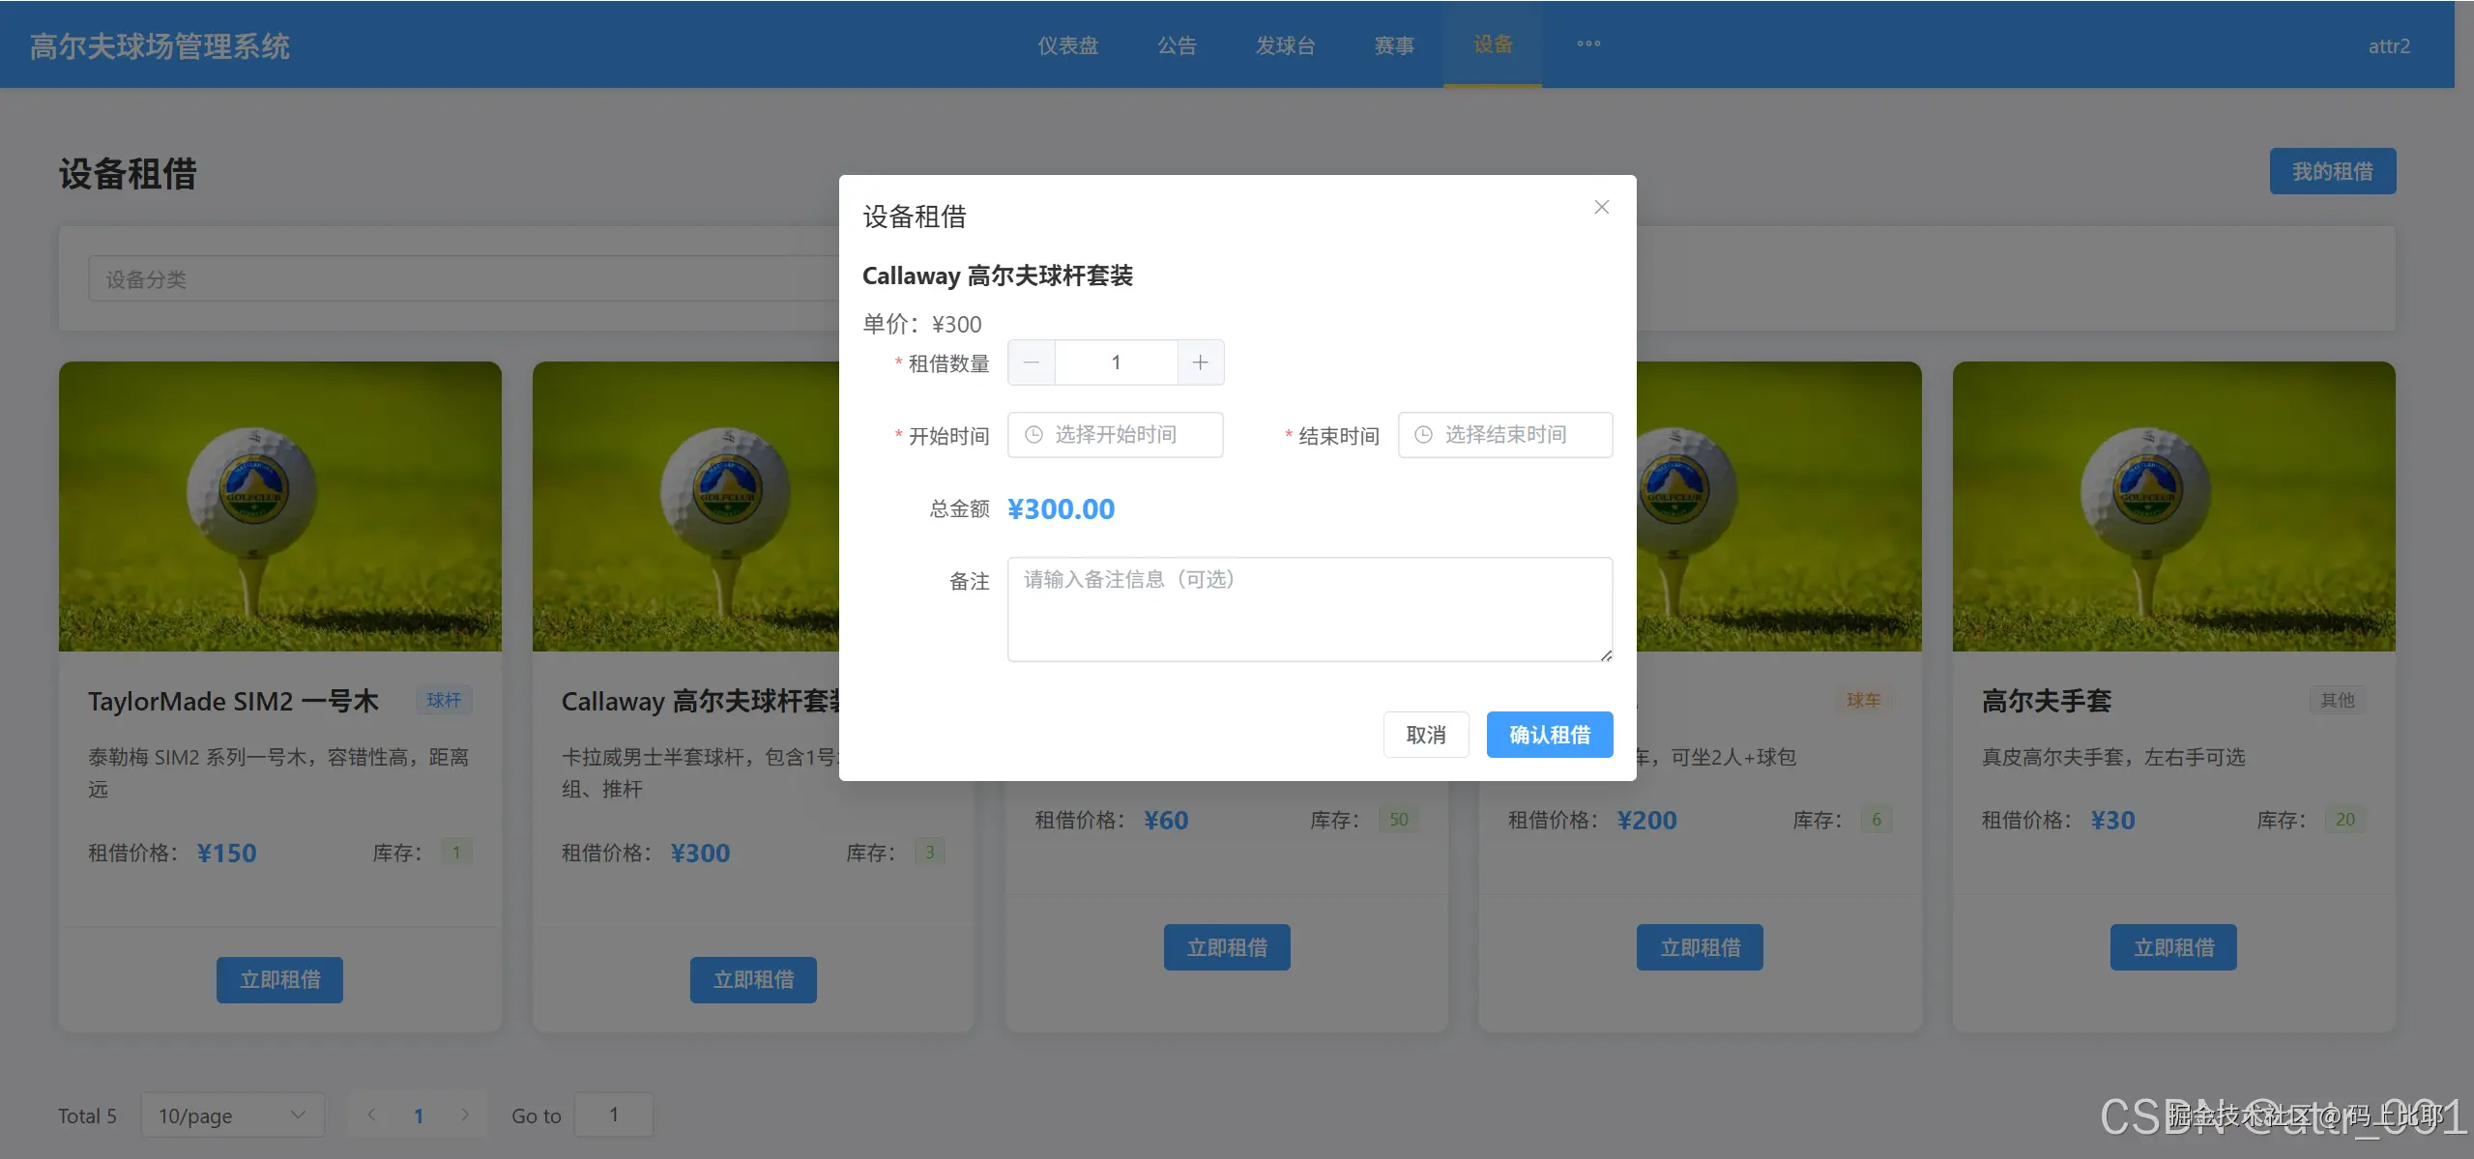Select page 1 in pagination
This screenshot has width=2474, height=1159.
point(419,1116)
